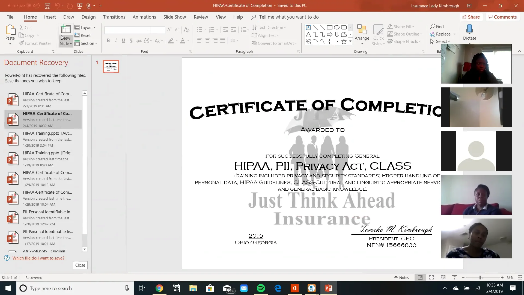
Task: Toggle Italic formatting
Action: [x=116, y=41]
